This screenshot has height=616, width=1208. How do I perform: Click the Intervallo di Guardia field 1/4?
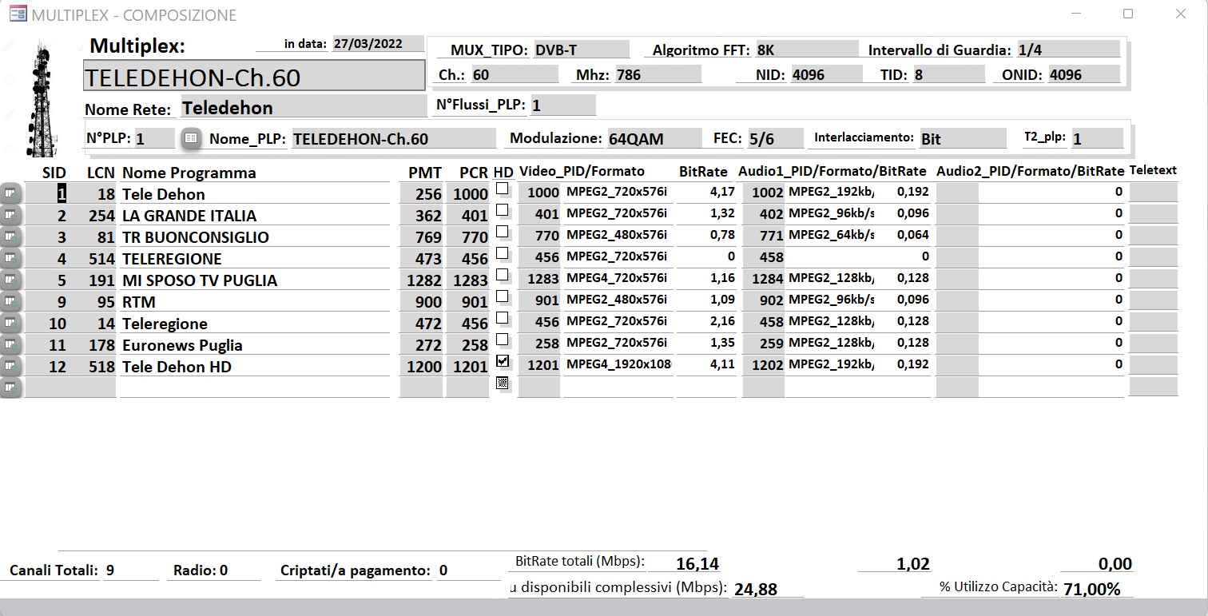(1067, 50)
